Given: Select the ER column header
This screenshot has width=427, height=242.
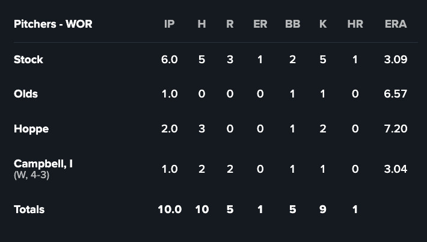Looking at the screenshot, I should click(x=260, y=24).
